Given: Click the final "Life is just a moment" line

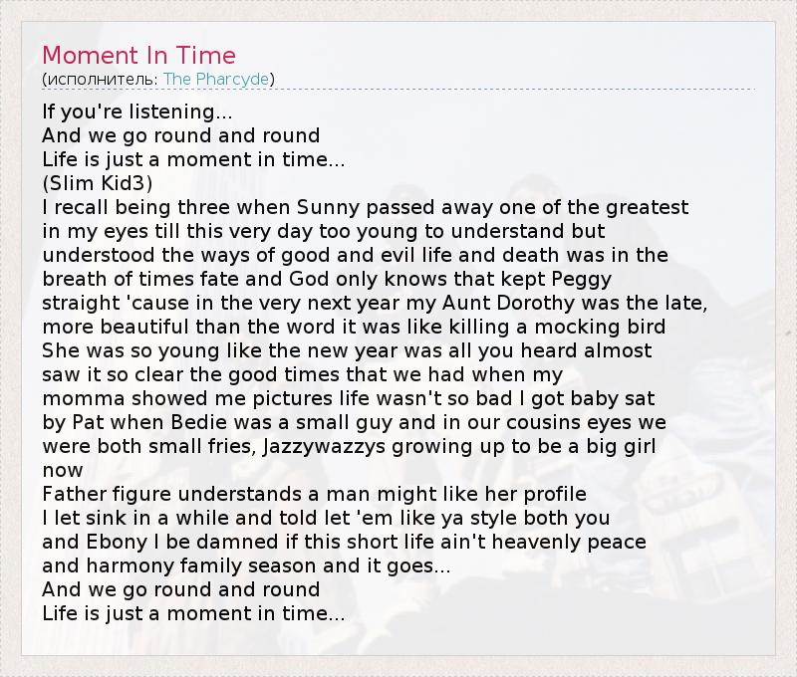Looking at the screenshot, I should click(193, 614).
